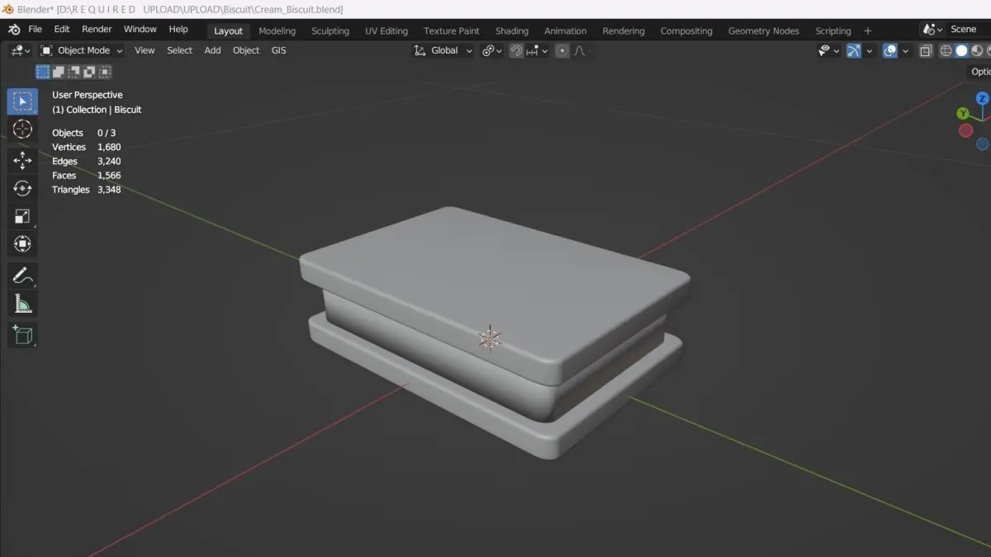This screenshot has width=991, height=557.
Task: Toggle viewport overlays
Action: 890,50
